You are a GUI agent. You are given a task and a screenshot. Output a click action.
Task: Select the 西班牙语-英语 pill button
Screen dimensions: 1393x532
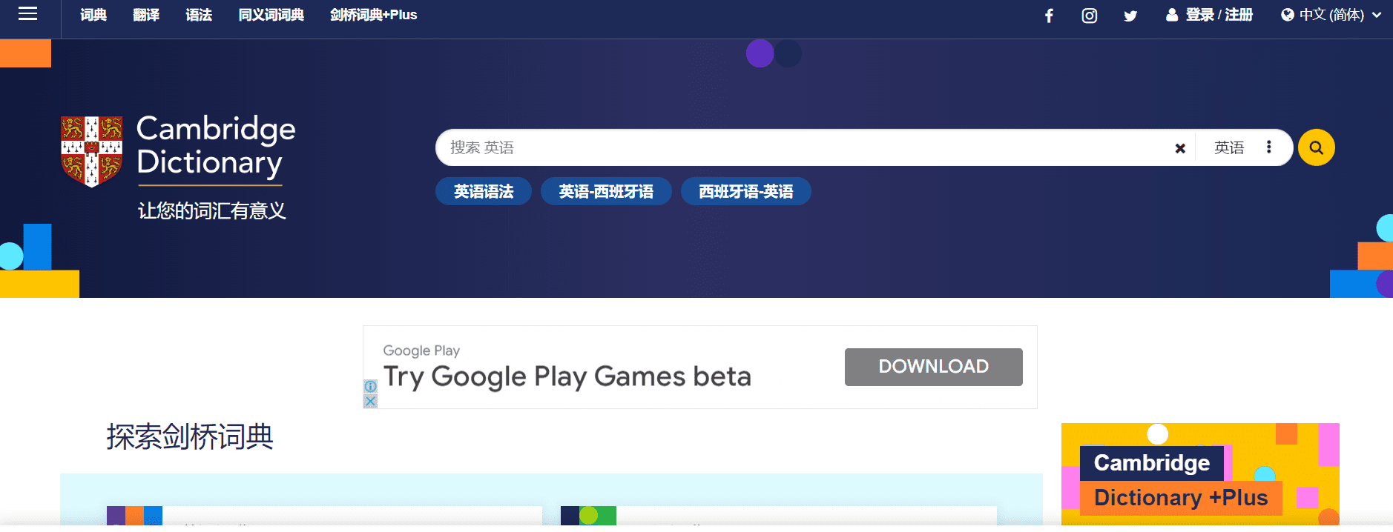[745, 191]
